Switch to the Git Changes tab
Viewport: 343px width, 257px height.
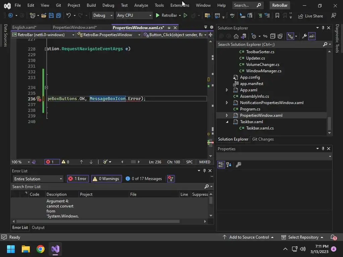click(x=263, y=139)
